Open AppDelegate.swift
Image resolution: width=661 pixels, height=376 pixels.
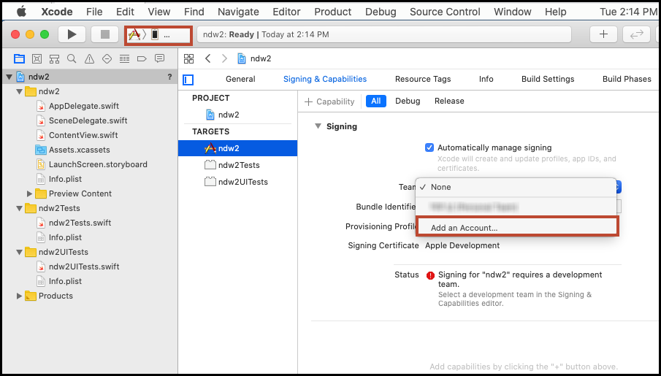(x=83, y=106)
